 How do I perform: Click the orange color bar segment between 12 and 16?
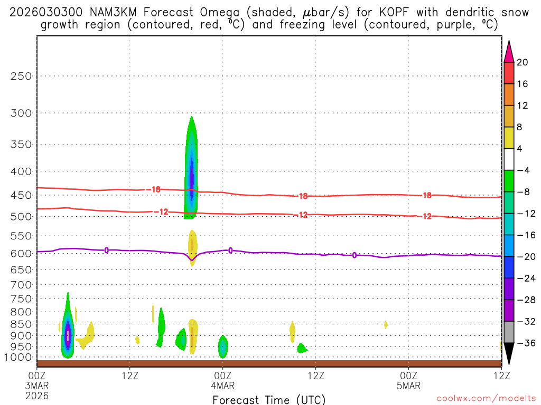(x=509, y=94)
